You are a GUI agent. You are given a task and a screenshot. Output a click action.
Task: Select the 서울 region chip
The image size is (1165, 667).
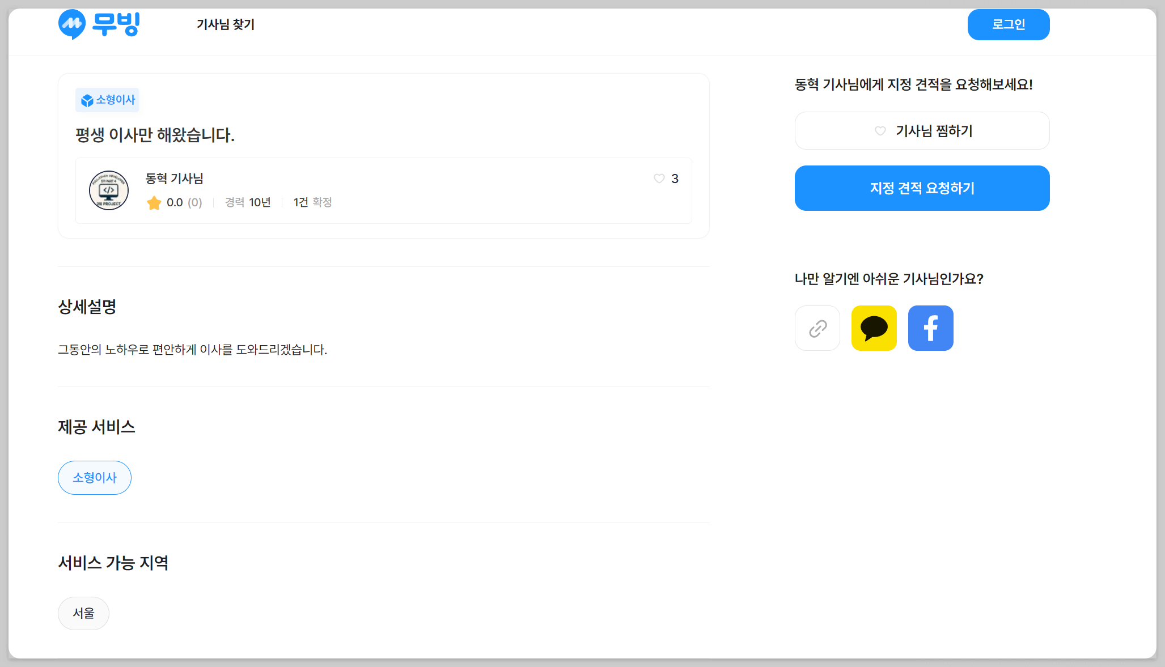click(83, 613)
